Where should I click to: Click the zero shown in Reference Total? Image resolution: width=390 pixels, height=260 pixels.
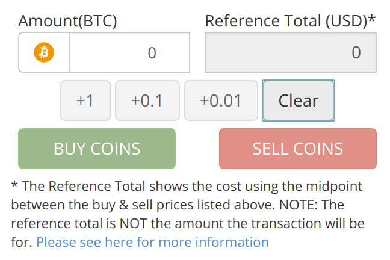(x=356, y=53)
